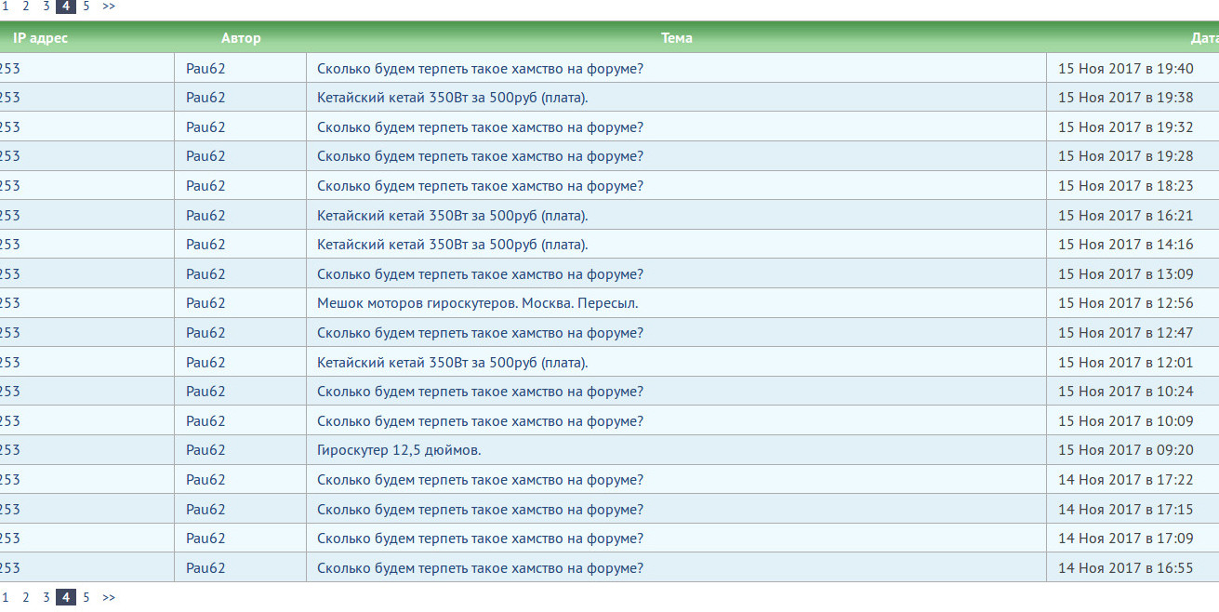Screen dimensions: 1219x612
Task: Click the 'Тема' column header
Action: 676,38
